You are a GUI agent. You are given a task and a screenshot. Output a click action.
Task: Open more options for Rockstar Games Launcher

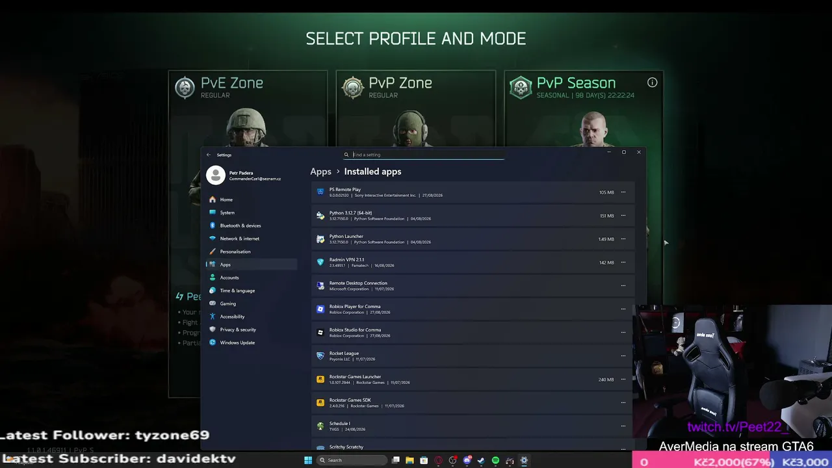tap(623, 380)
